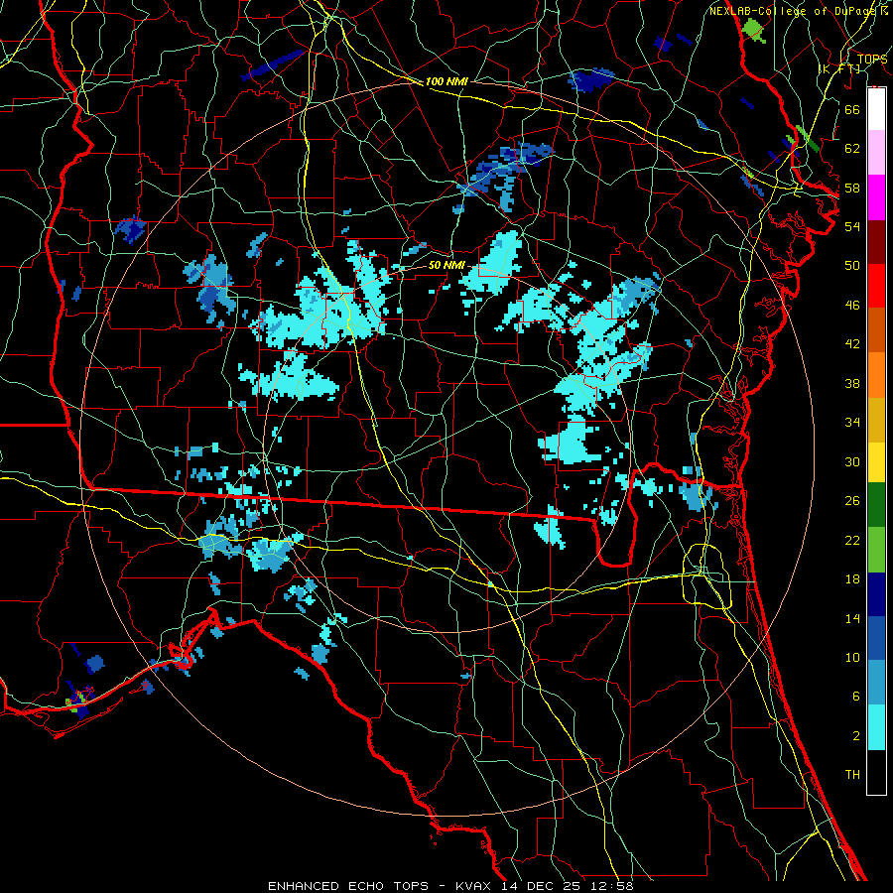The height and width of the screenshot is (893, 893).
Task: Click the '22' legend value
Action: point(852,541)
